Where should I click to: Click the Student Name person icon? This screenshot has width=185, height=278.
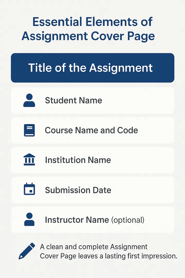point(29,100)
